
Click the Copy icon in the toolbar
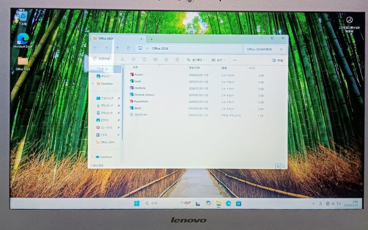(133, 60)
